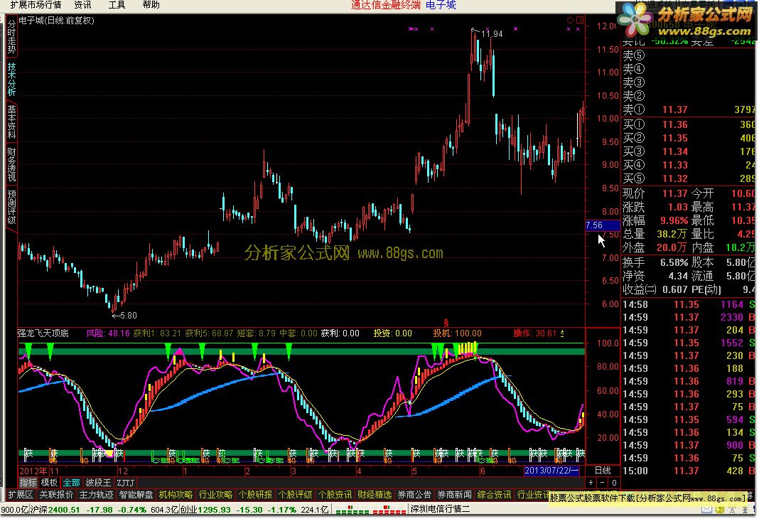Image resolution: width=759 pixels, height=519 pixels.
Task: Select the ZJTJ indicator tab
Action: tap(125, 483)
